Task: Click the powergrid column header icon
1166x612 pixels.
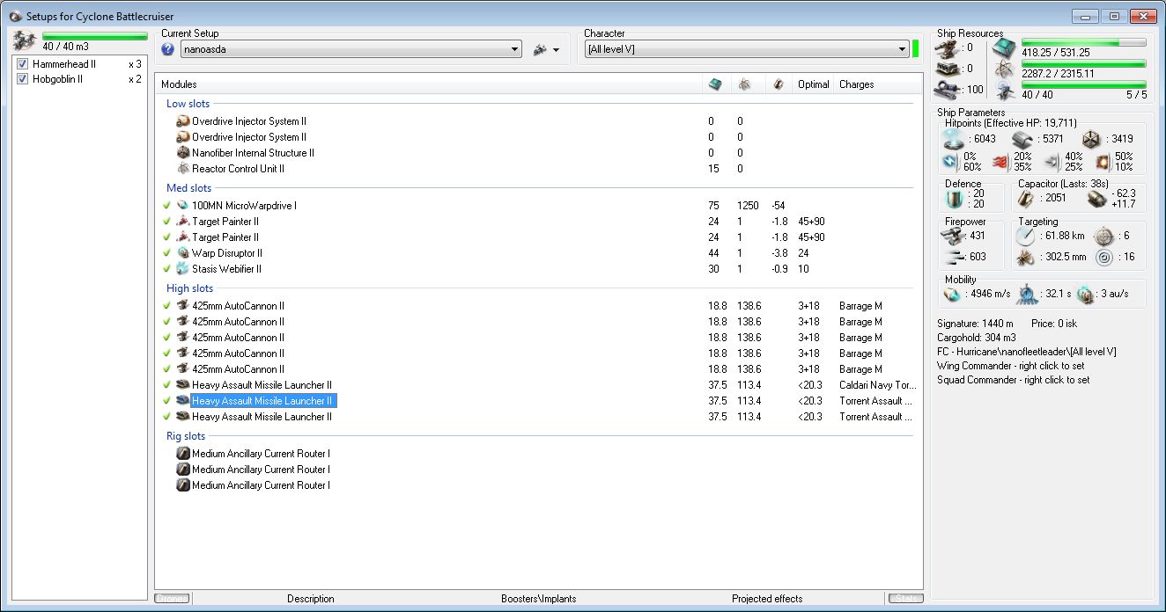Action: pos(745,84)
